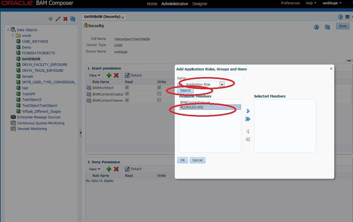Go to the Home page
The image size is (353, 222).
tap(152, 4)
